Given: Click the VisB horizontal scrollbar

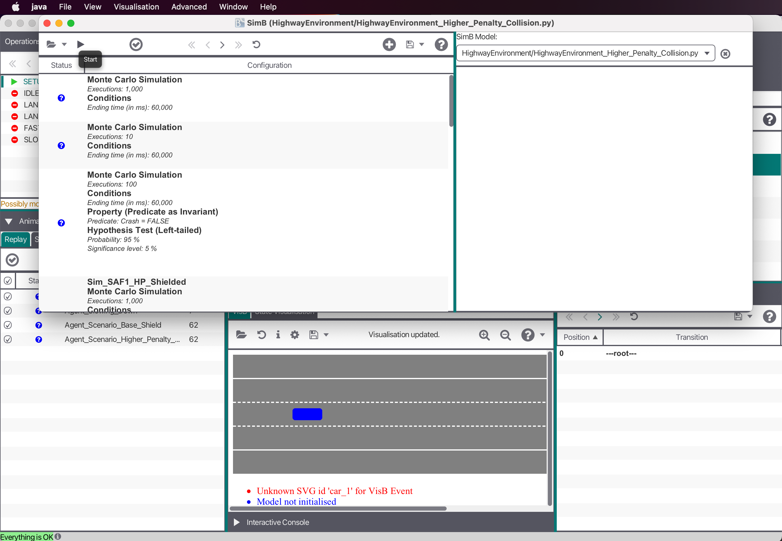Looking at the screenshot, I should click(338, 509).
